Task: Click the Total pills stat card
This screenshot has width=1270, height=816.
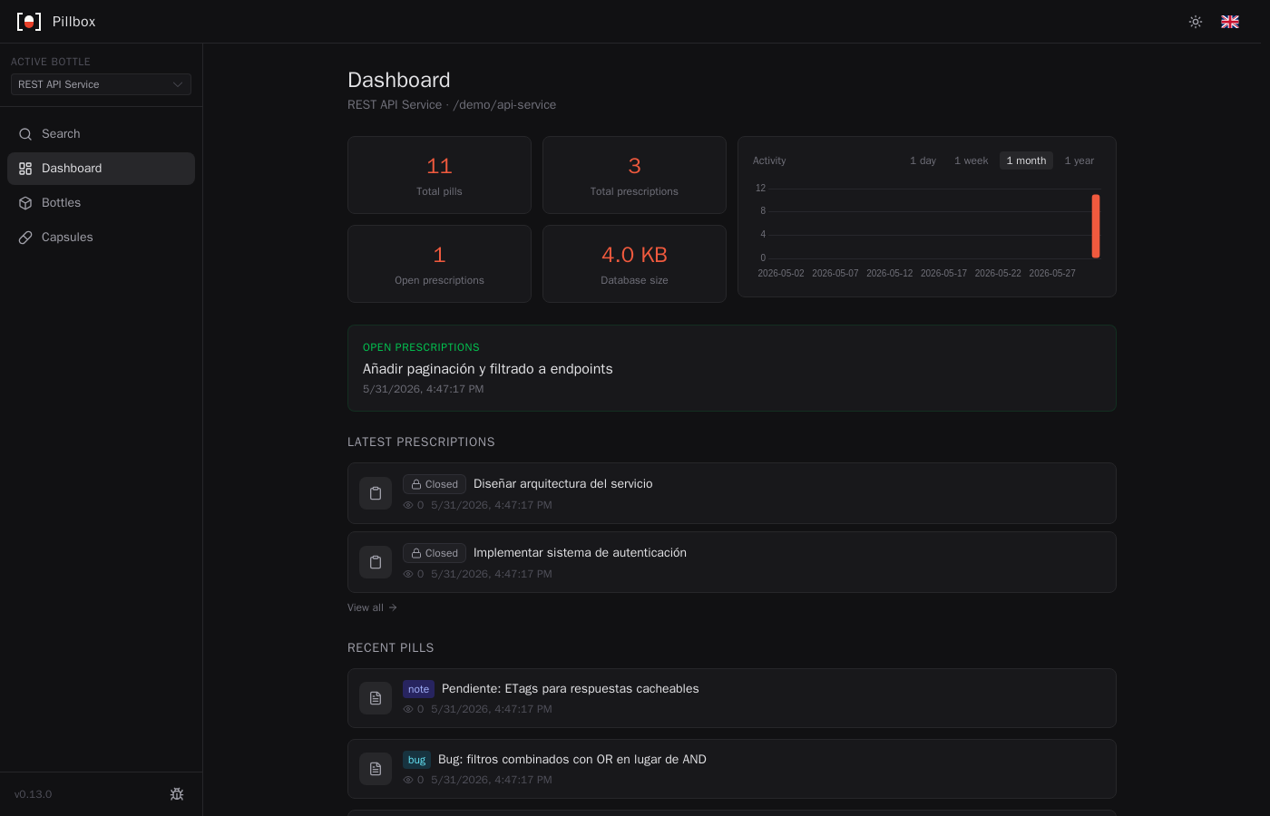Action: click(x=439, y=175)
